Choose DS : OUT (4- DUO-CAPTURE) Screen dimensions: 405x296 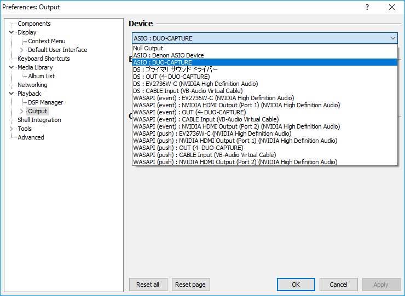(x=265, y=77)
